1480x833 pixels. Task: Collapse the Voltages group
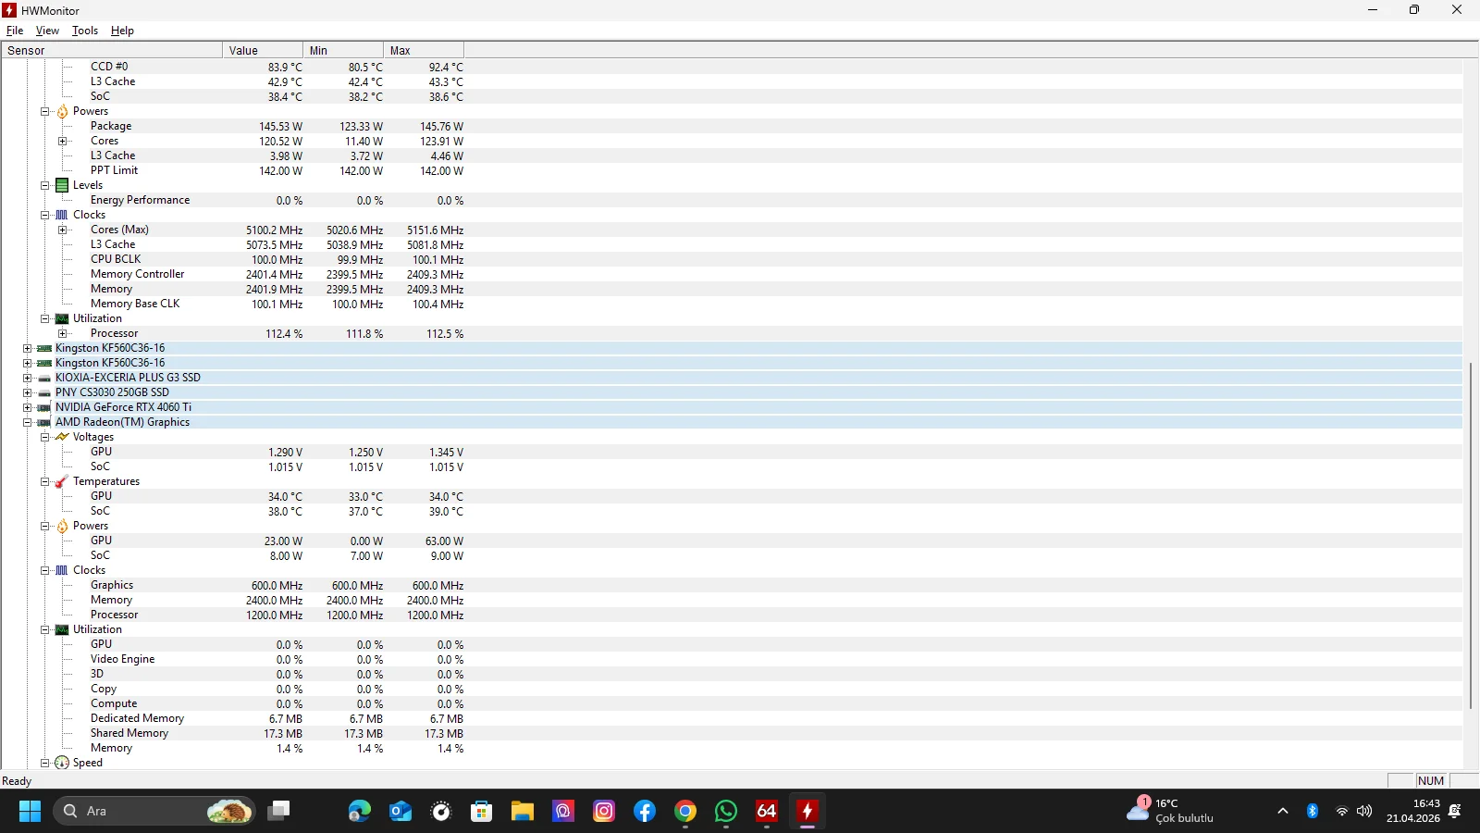click(44, 437)
